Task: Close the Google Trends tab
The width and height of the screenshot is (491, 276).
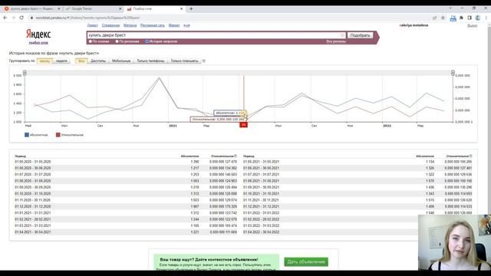Action: 120,8
